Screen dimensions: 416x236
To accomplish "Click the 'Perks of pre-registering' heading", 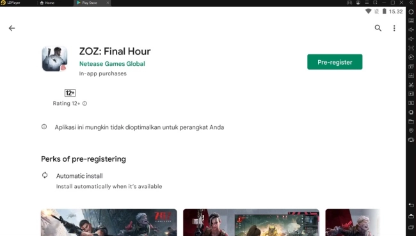I will pyautogui.click(x=83, y=159).
